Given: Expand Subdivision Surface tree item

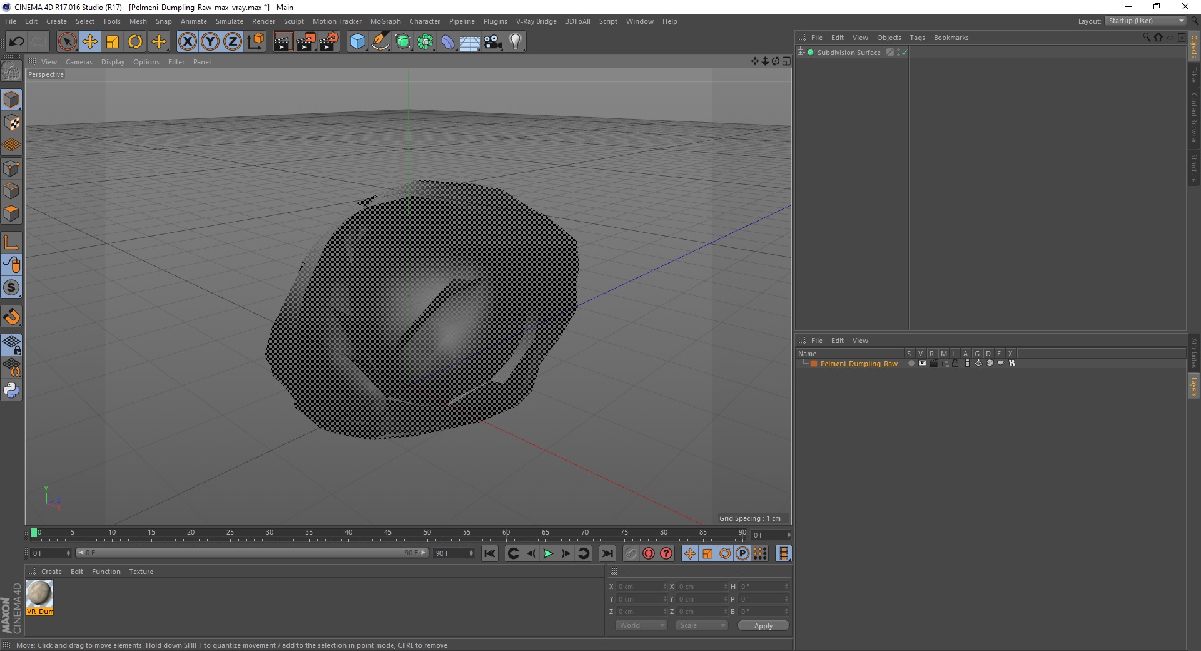Looking at the screenshot, I should (801, 53).
